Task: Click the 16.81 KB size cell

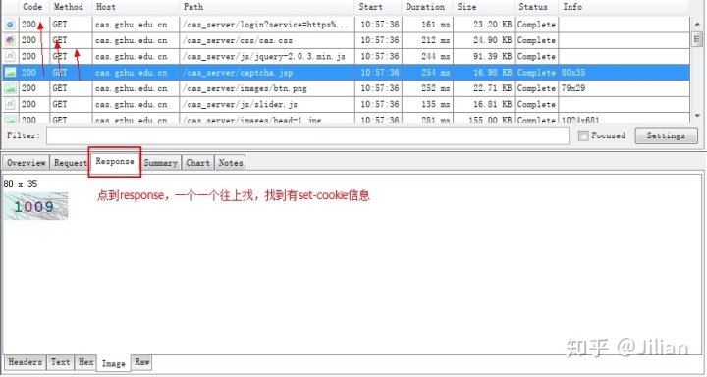Action: [492, 104]
